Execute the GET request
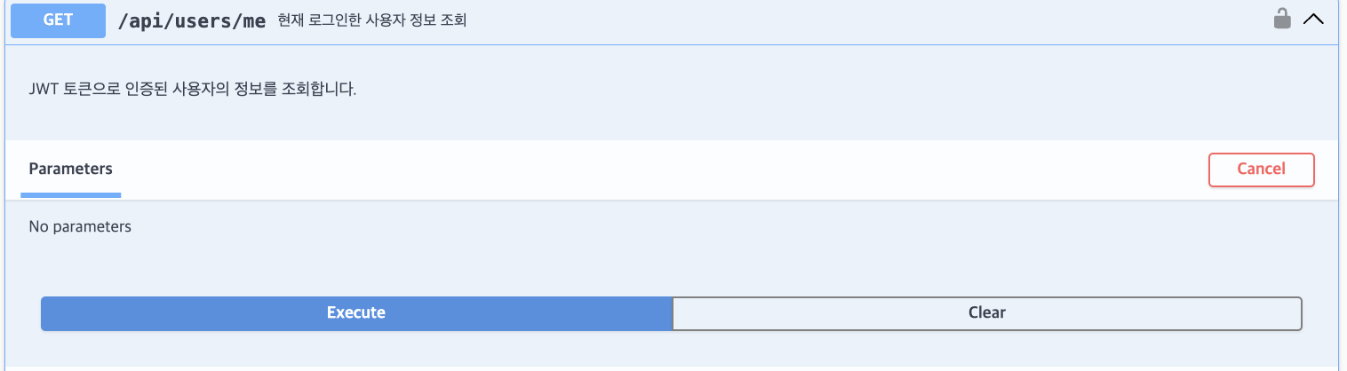This screenshot has width=1347, height=371. coord(356,313)
